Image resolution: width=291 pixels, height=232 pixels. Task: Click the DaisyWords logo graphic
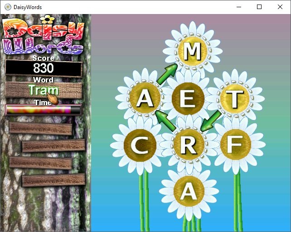click(43, 35)
